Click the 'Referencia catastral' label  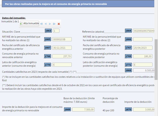93,32
